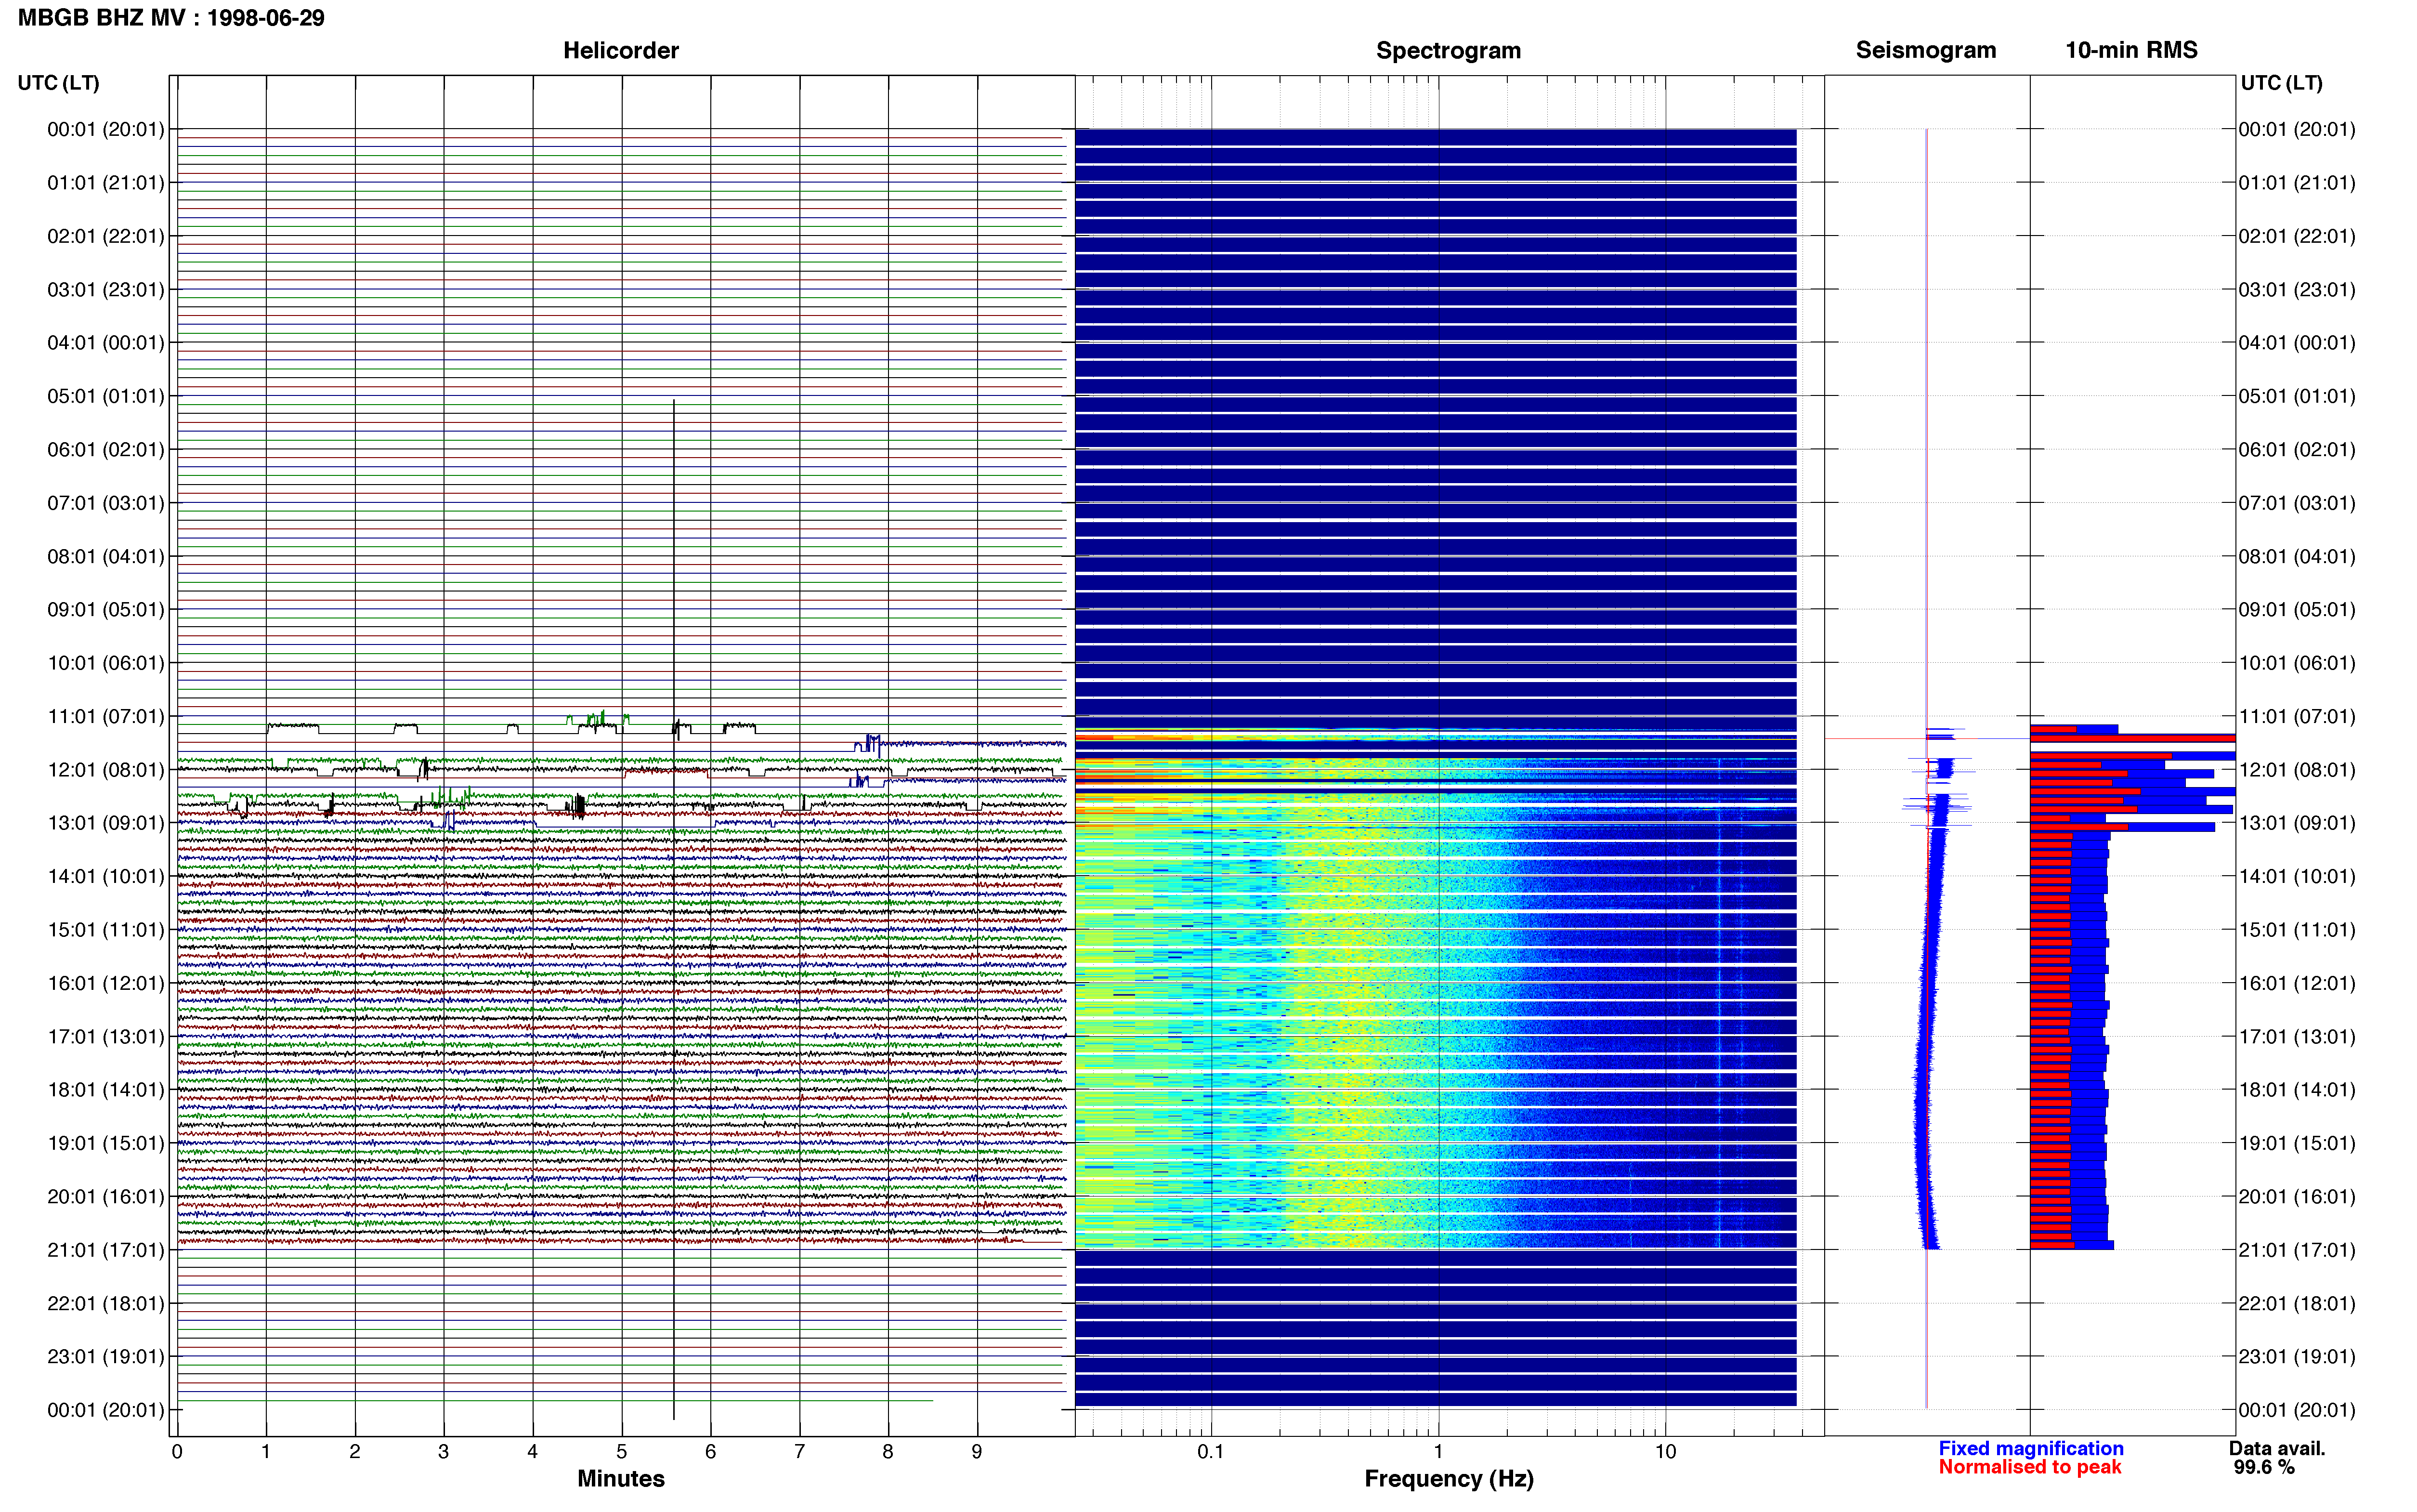
Task: Click the left-axis time label 05:01 (01:01)
Action: click(x=106, y=396)
